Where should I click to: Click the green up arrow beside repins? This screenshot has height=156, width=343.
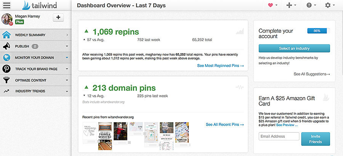[87, 31]
